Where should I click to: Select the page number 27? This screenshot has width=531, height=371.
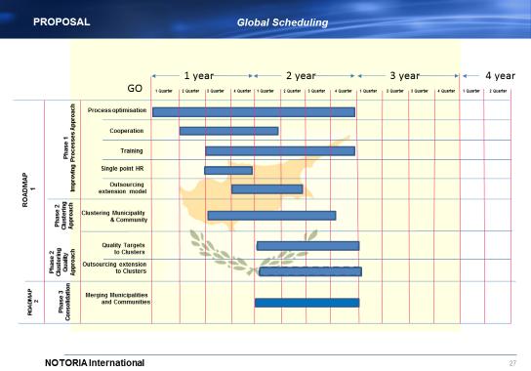coord(512,363)
